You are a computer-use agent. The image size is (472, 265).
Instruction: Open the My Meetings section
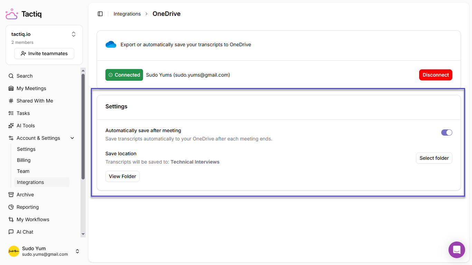pyautogui.click(x=31, y=88)
